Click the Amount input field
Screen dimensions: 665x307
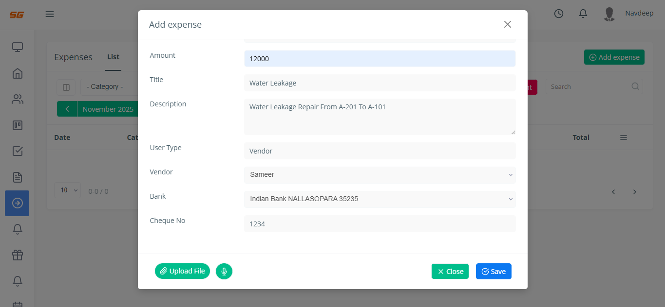[x=380, y=59]
